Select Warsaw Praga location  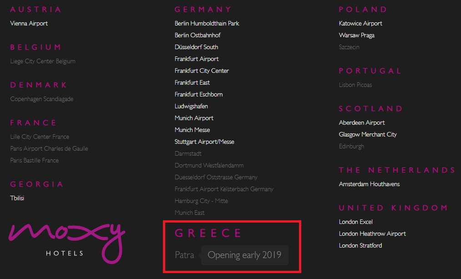click(x=357, y=35)
